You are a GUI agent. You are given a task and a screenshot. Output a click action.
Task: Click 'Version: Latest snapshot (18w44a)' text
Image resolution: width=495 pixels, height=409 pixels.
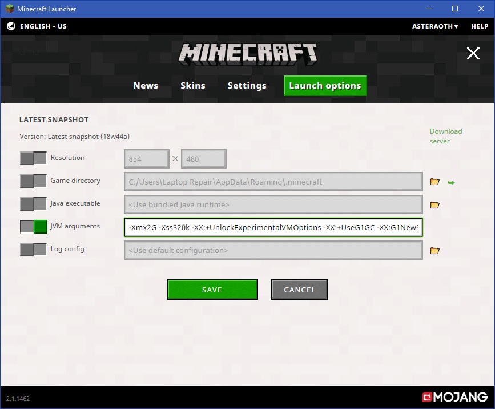[x=74, y=137]
